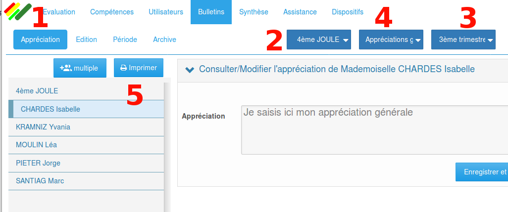Screen dimensions: 508x212
Task: Open the Appréciations type dropdown
Action: [391, 40]
